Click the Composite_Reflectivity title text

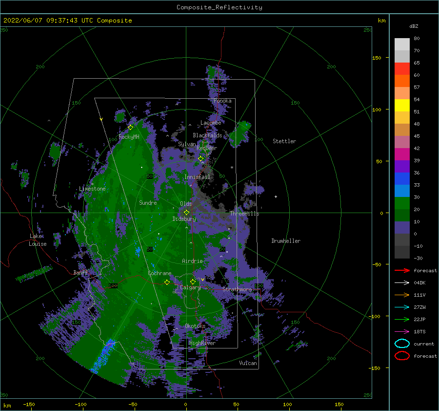219,7
